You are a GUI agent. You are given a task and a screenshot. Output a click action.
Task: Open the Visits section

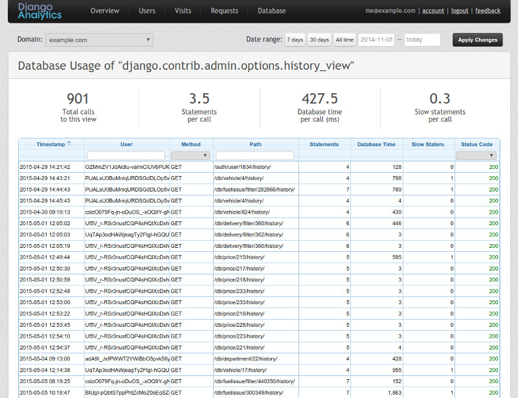pyautogui.click(x=183, y=11)
